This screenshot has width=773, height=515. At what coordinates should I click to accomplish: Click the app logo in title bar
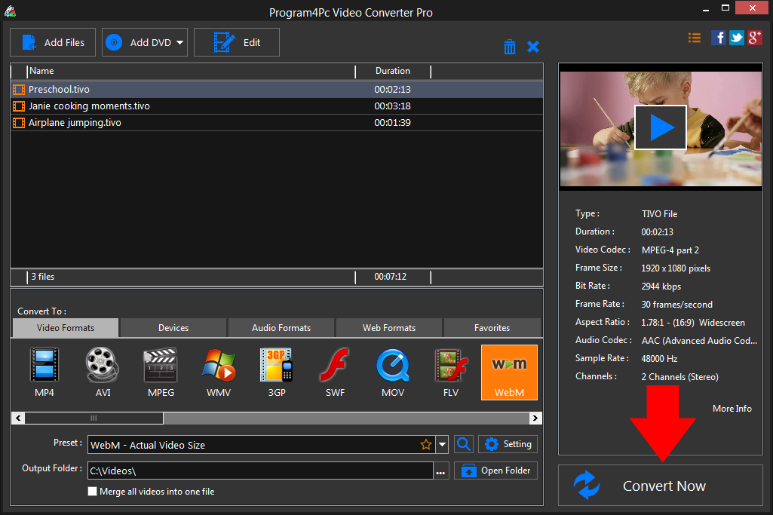tap(10, 11)
